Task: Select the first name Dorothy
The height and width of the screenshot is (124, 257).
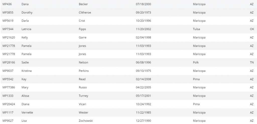Action: coord(27,13)
